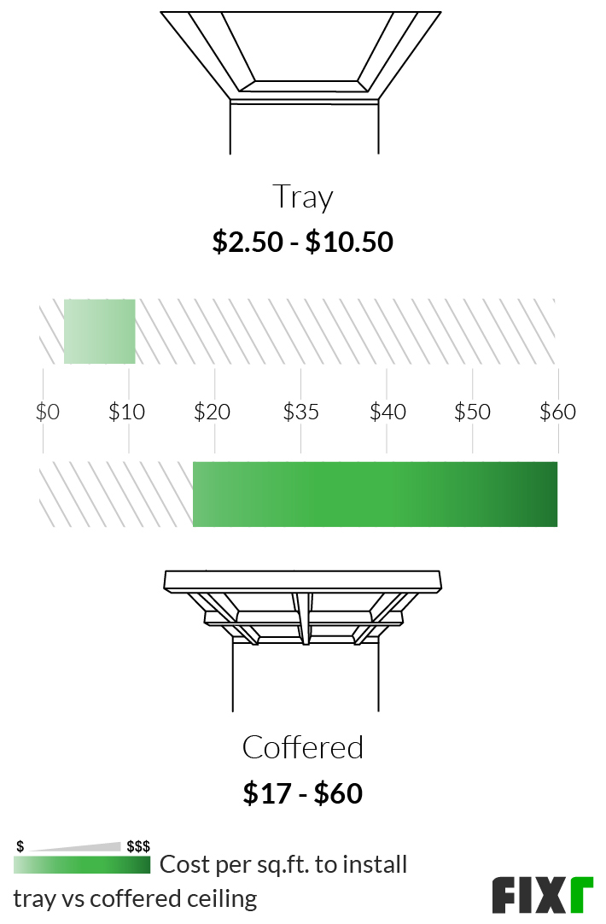Select the Coffered heading text
The width and height of the screenshot is (606, 924).
pyautogui.click(x=303, y=747)
